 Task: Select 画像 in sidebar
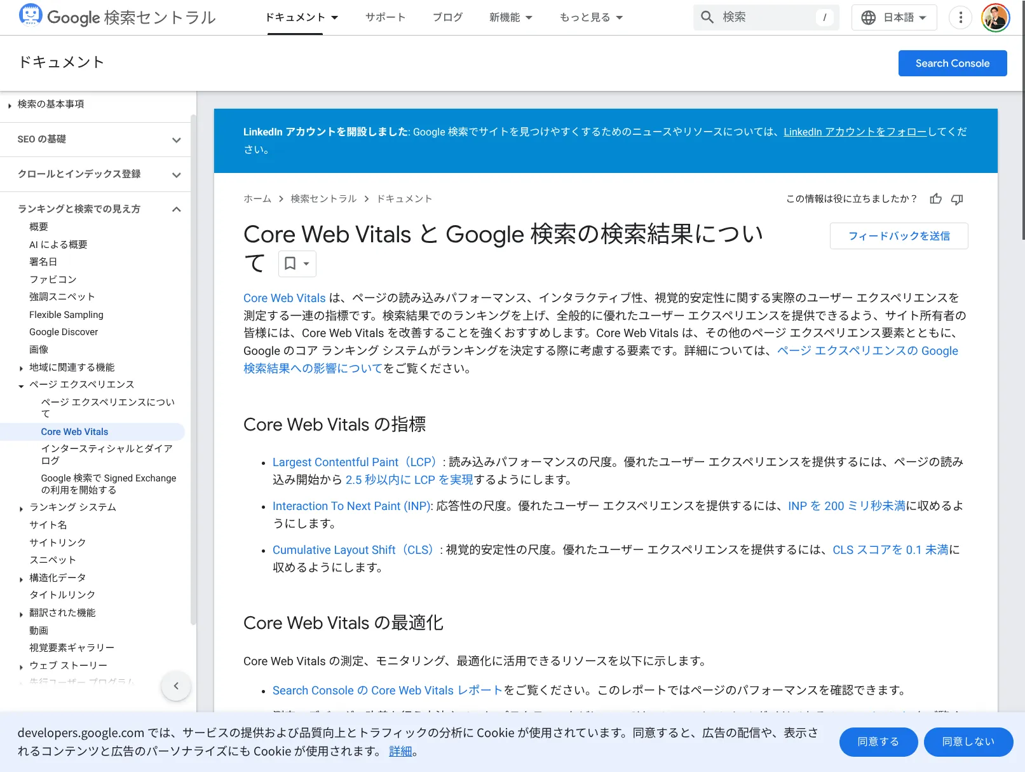coord(39,350)
